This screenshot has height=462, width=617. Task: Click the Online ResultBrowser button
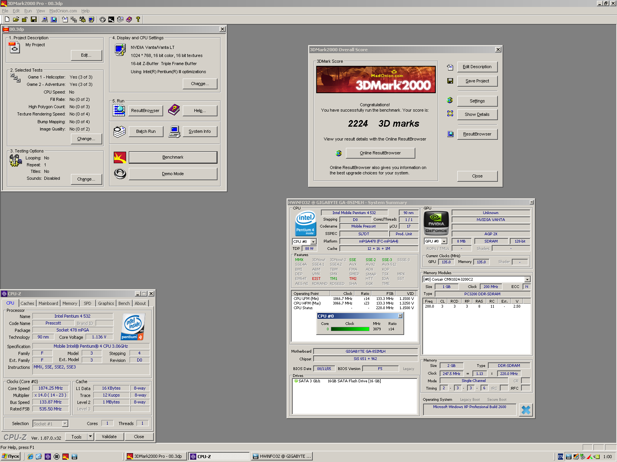pyautogui.click(x=380, y=153)
